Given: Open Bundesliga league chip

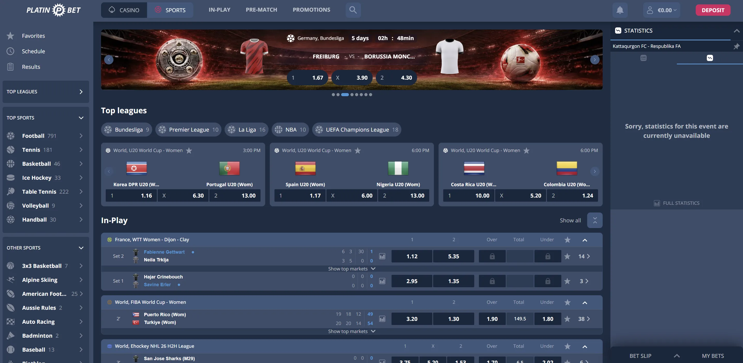Looking at the screenshot, I should point(127,130).
